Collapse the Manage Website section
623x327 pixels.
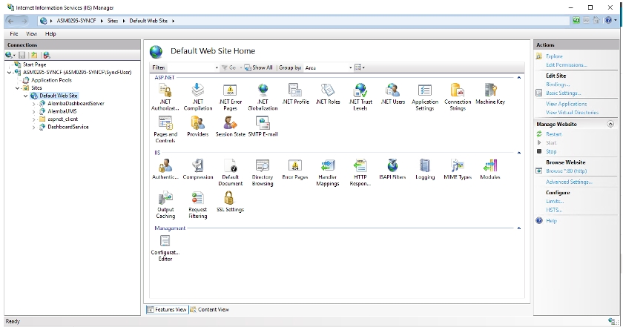tap(610, 124)
